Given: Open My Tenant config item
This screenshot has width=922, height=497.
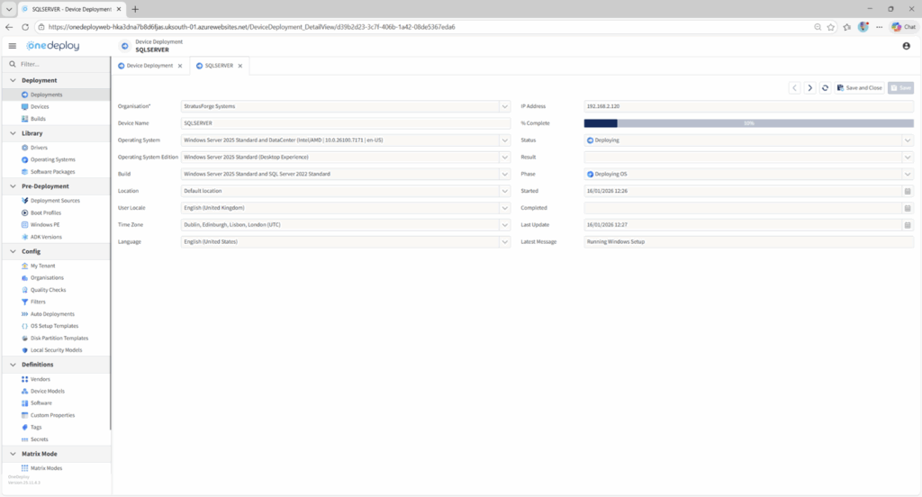Looking at the screenshot, I should pyautogui.click(x=42, y=266).
